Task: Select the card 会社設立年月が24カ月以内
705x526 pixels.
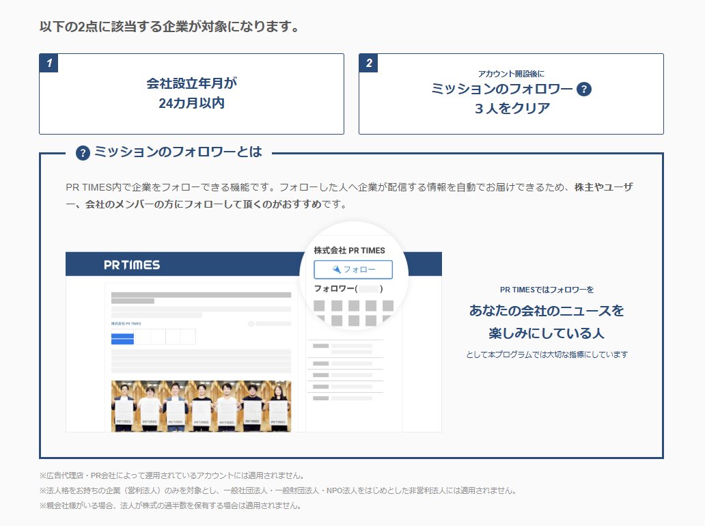Action: click(x=191, y=94)
